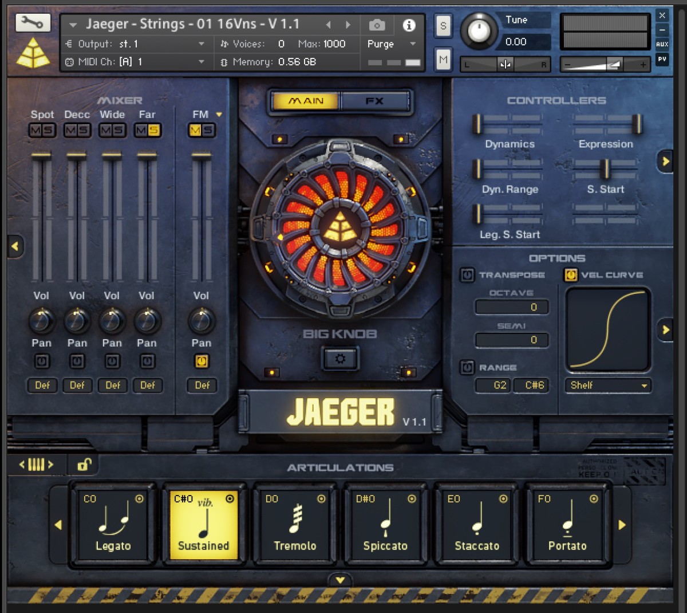The image size is (687, 613).
Task: Click the Kontakt Solo S button
Action: click(443, 26)
